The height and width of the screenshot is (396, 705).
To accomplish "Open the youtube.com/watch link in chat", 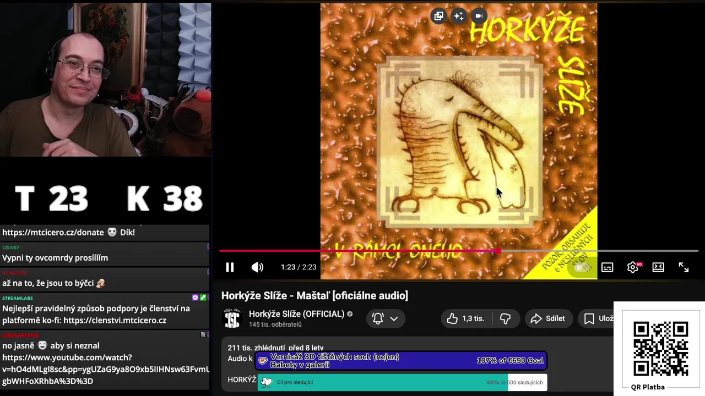I will (x=106, y=369).
